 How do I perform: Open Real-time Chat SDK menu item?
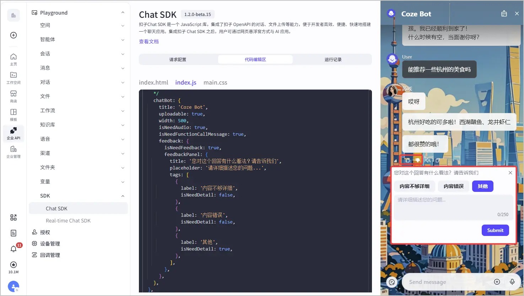pyautogui.click(x=68, y=221)
